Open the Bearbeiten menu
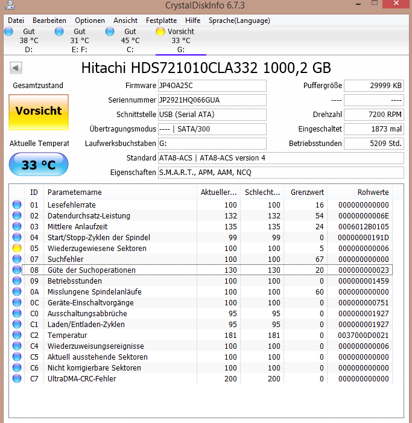Image resolution: width=412 pixels, height=423 pixels. (x=49, y=21)
